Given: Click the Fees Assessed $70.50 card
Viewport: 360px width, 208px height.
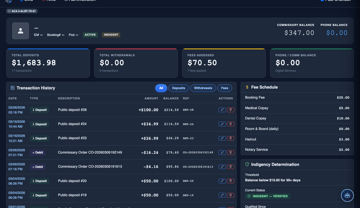Looking at the screenshot, I should click(x=224, y=63).
